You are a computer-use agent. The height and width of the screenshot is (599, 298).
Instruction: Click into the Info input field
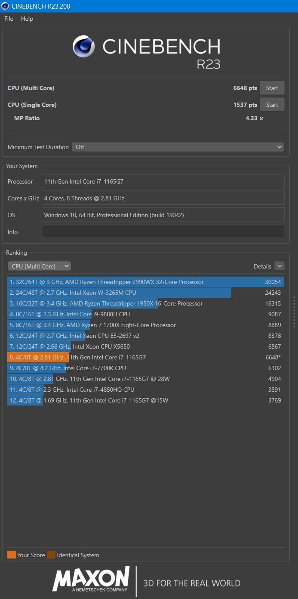pyautogui.click(x=163, y=232)
